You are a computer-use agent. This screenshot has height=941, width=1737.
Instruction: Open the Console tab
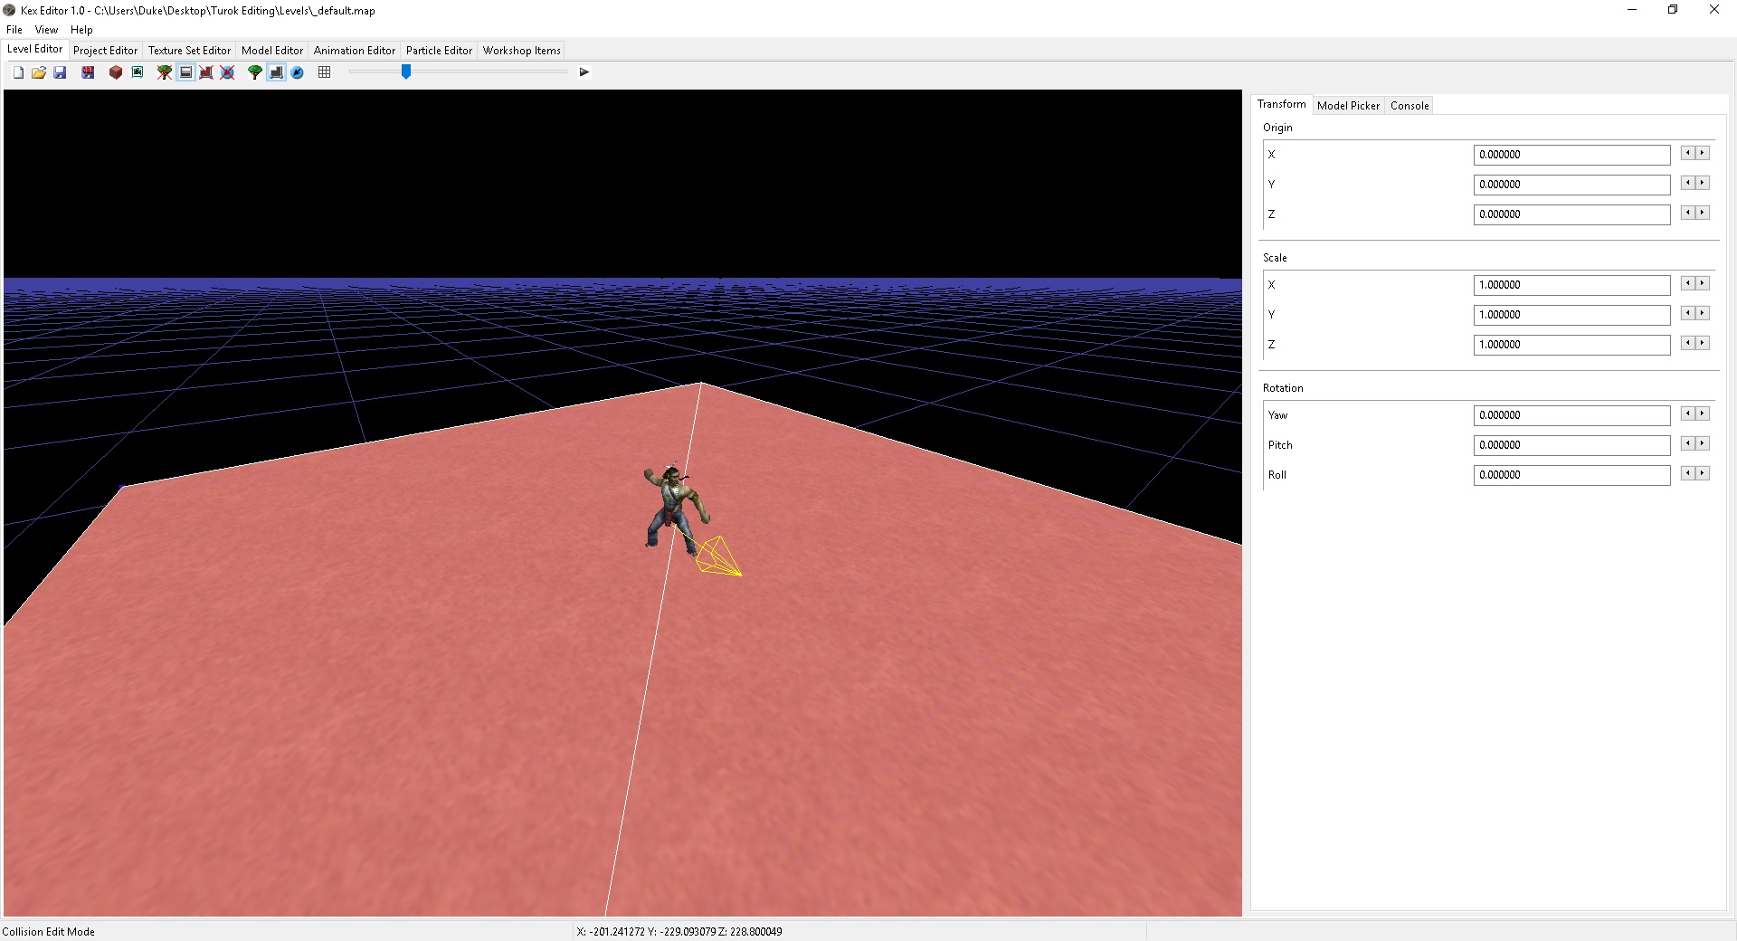[1410, 106]
